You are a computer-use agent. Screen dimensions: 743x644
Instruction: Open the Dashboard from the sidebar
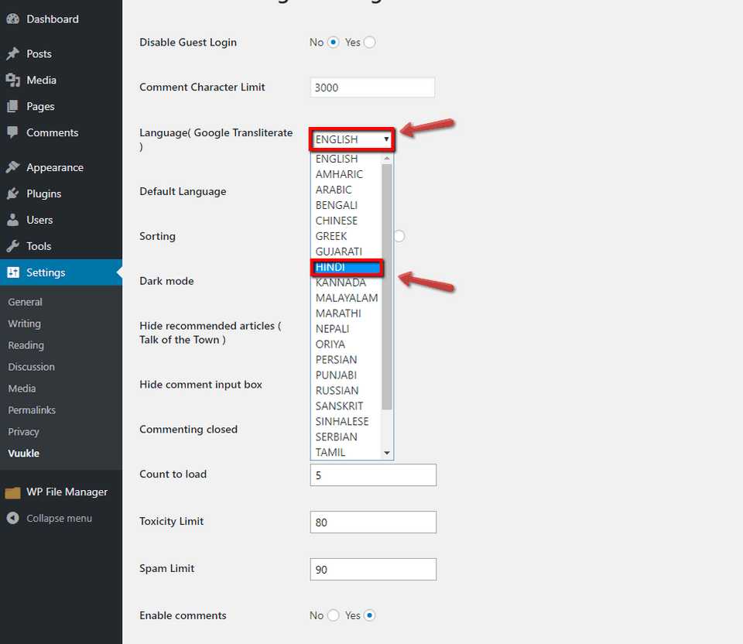click(x=14, y=19)
